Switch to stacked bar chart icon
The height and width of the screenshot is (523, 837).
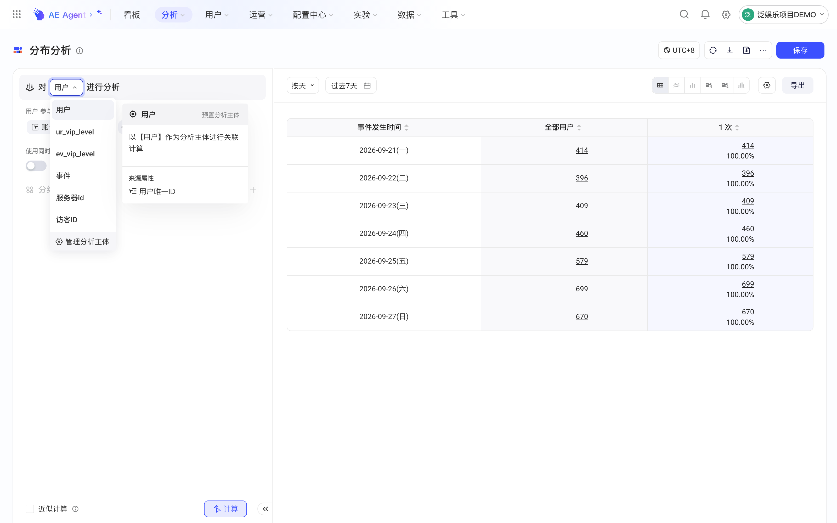click(741, 86)
